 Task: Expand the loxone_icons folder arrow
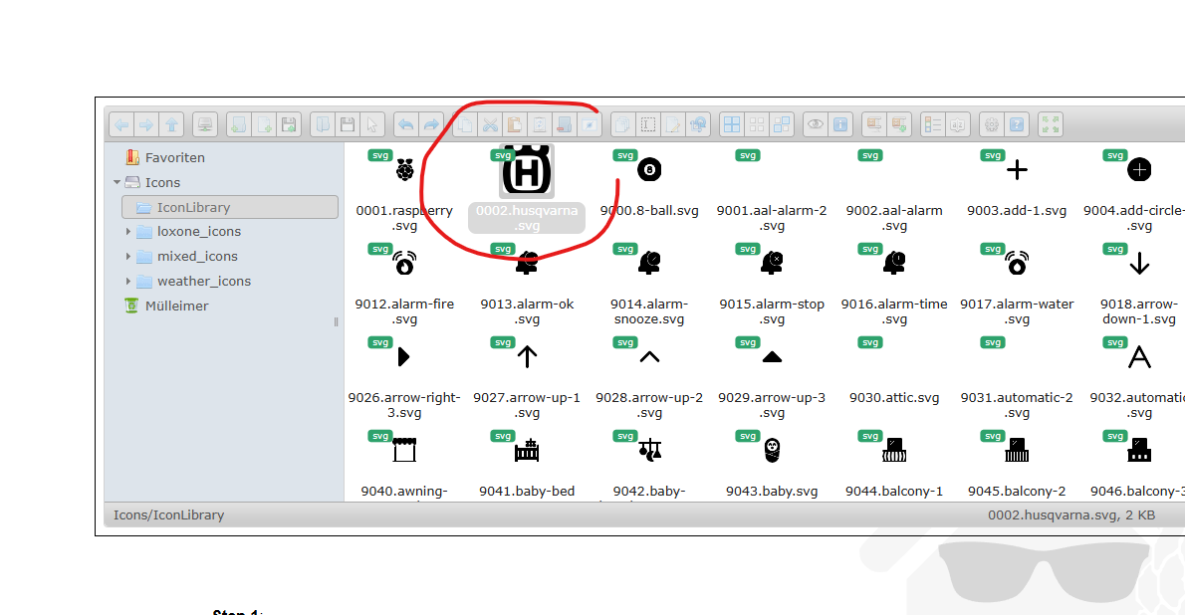[x=127, y=231]
